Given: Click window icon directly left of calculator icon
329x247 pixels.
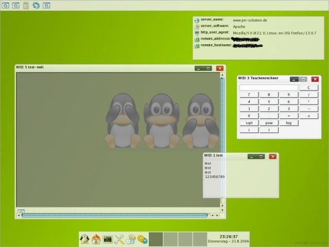Looking at the screenshot, I should click(16, 6).
